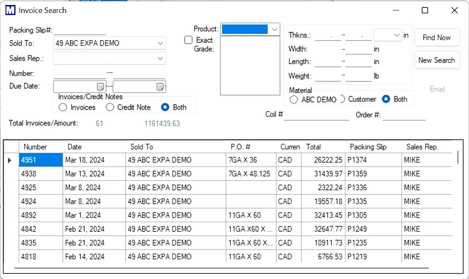
Task: Click the Invoice Search application logo icon
Action: [10, 10]
